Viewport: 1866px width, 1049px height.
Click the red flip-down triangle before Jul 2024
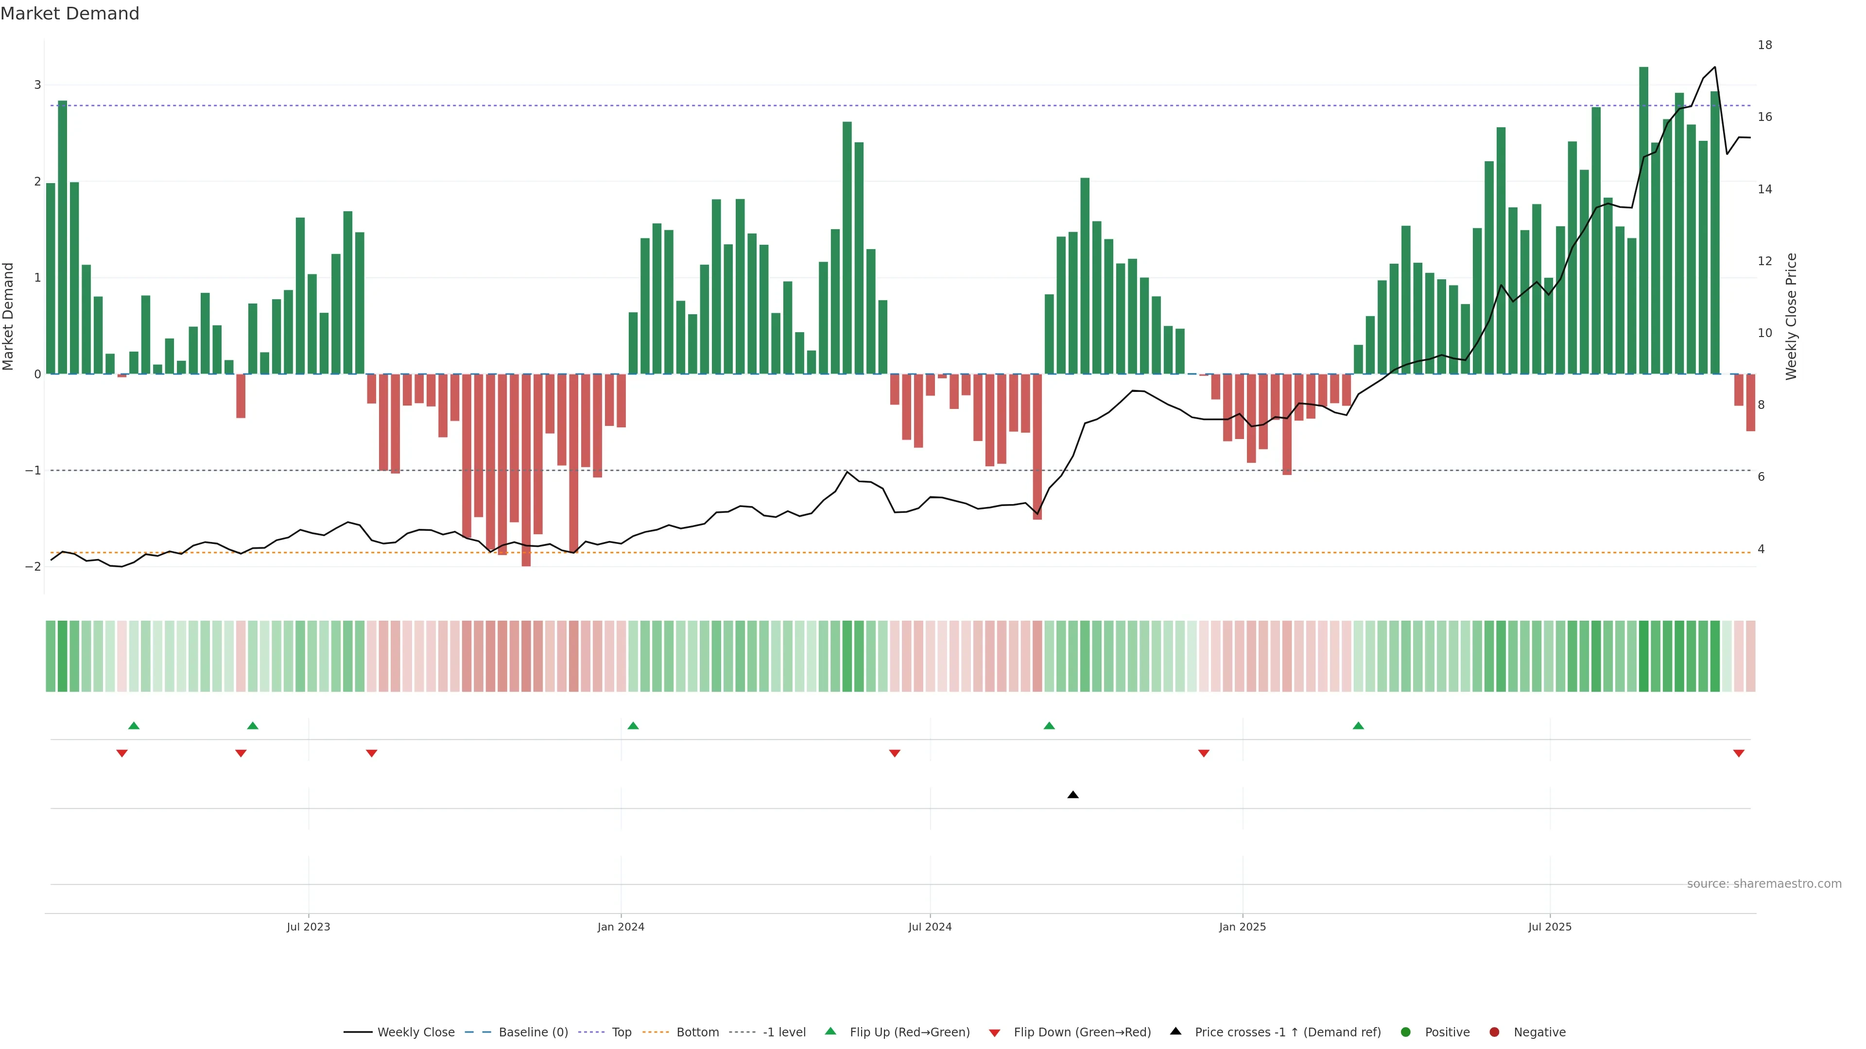(x=895, y=754)
